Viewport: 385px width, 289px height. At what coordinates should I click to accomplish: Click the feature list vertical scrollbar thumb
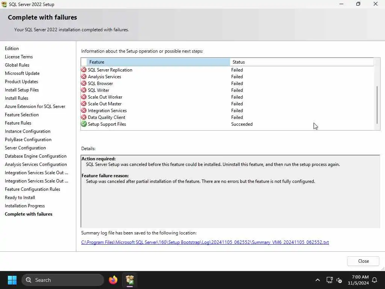tap(377, 105)
